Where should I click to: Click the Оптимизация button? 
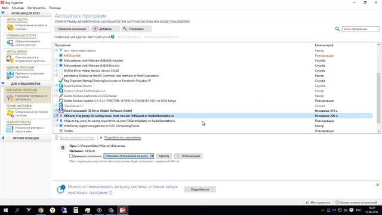(188, 156)
